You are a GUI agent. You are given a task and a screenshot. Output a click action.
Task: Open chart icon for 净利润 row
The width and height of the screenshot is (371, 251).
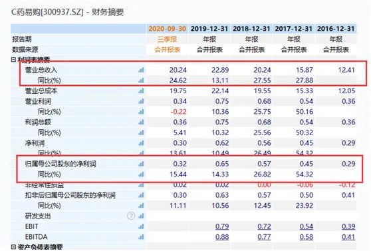[x=141, y=143]
